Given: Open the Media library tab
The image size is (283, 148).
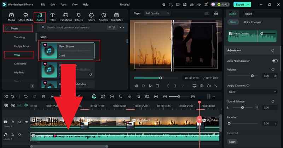Looking at the screenshot, I should coord(11,17).
